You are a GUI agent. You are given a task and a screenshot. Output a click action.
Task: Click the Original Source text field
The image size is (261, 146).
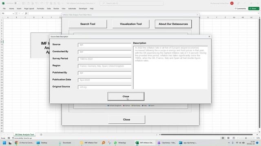tap(104, 87)
